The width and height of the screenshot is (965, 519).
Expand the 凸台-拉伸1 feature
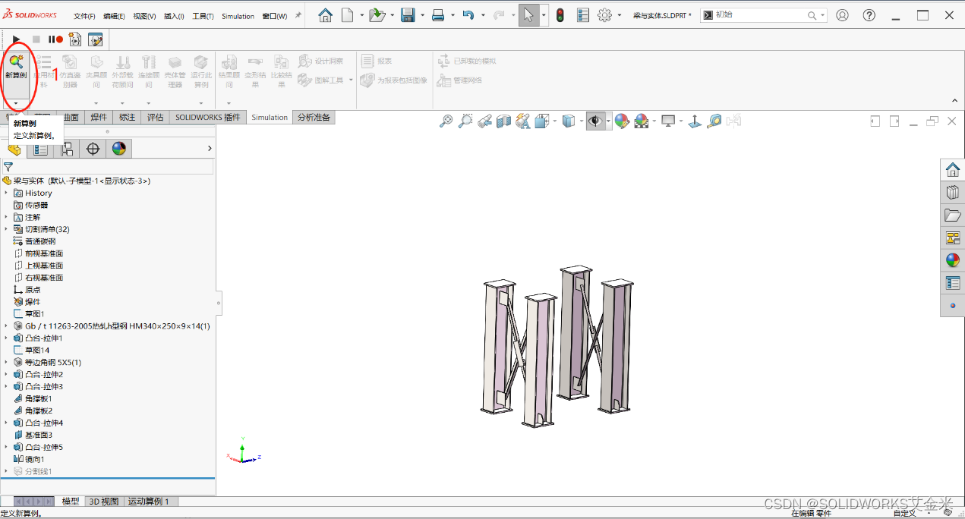point(6,338)
